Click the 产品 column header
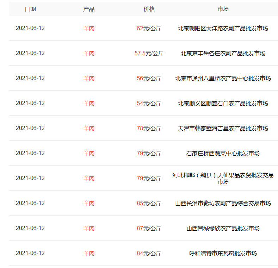This screenshot has width=278, height=268. 89,9
